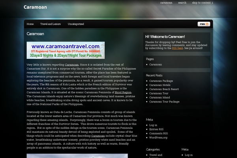Visit WordPress.org link
237x158 pixels.
click(158, 137)
